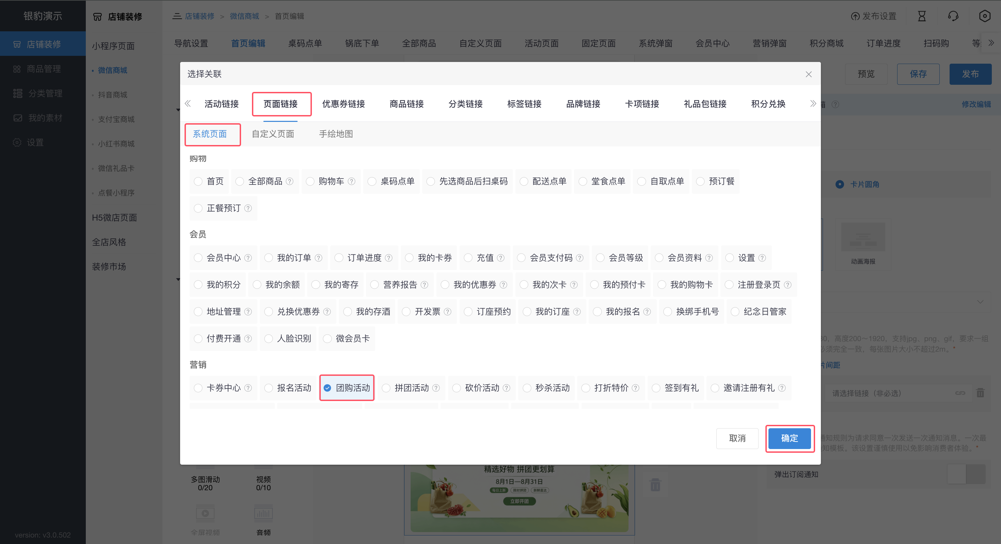1001x544 pixels.
Task: Expand more top navigation tabs arrow
Action: (991, 43)
